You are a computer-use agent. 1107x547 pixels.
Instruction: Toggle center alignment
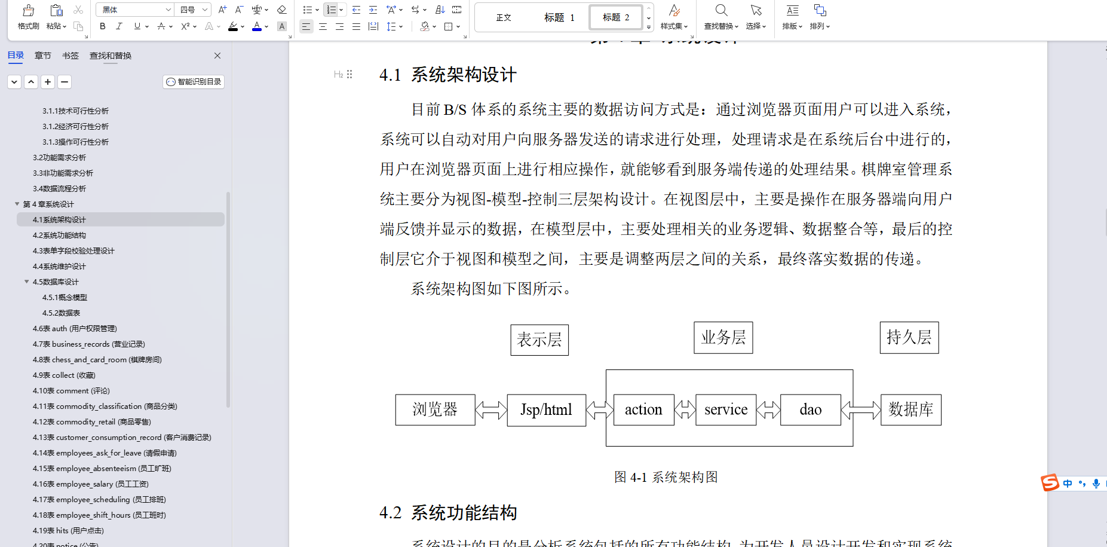coord(323,26)
